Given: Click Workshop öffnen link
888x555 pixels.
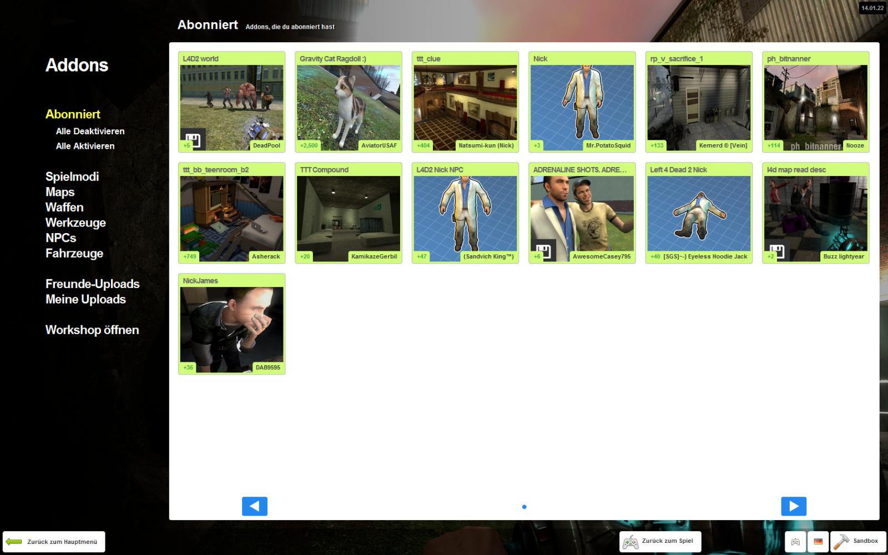Looking at the screenshot, I should 92,330.
